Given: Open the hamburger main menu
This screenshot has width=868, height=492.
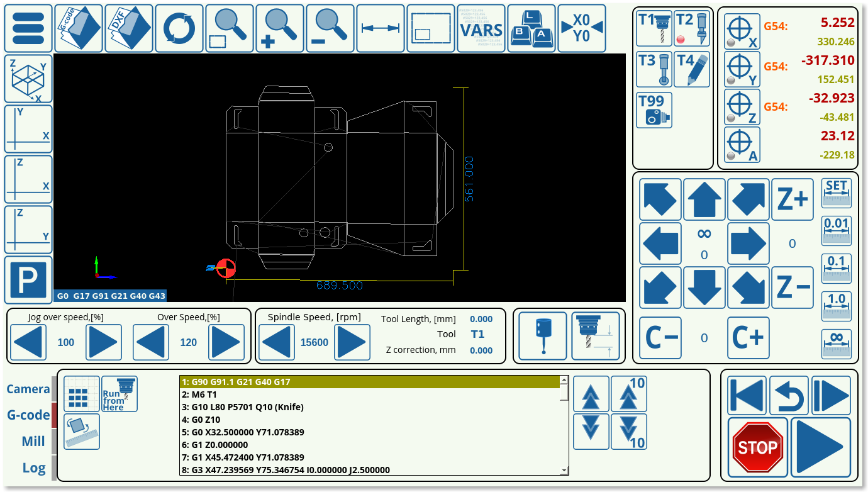Looking at the screenshot, I should (x=28, y=28).
